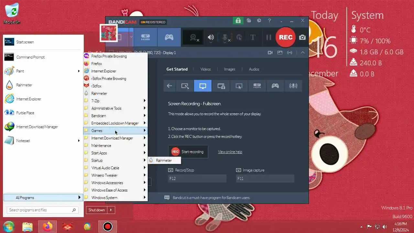The height and width of the screenshot is (233, 414).
Task: Select the fullscreen monitor recording mode
Action: (x=203, y=86)
